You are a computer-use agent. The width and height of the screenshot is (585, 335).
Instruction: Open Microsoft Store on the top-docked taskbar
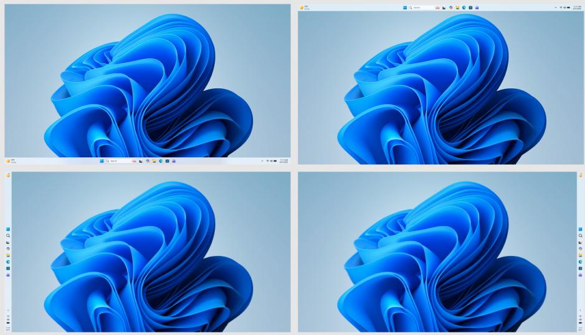click(x=470, y=7)
